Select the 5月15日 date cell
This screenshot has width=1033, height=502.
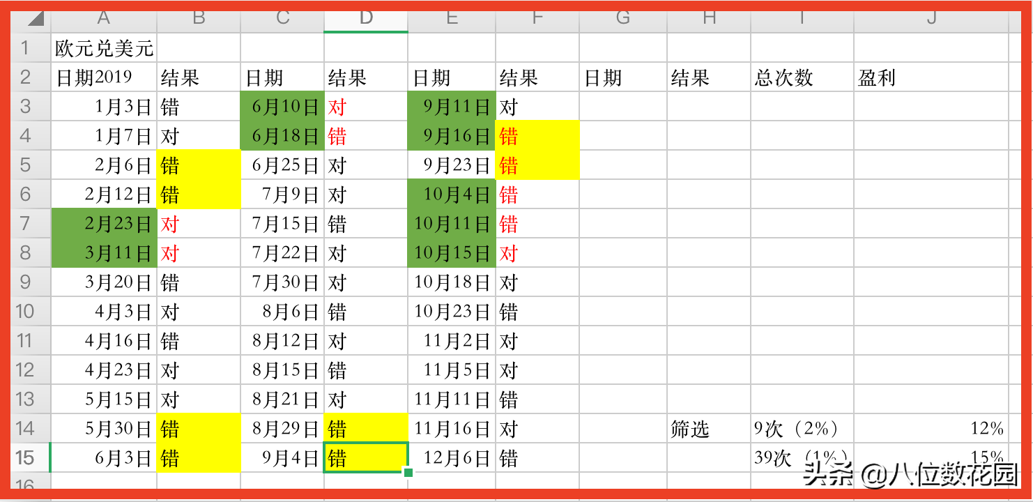[x=105, y=400]
